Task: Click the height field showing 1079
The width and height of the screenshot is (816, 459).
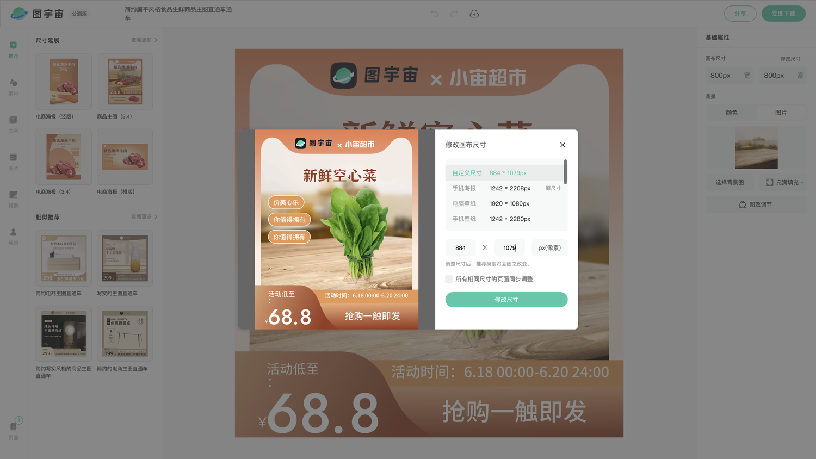Action: pyautogui.click(x=510, y=247)
